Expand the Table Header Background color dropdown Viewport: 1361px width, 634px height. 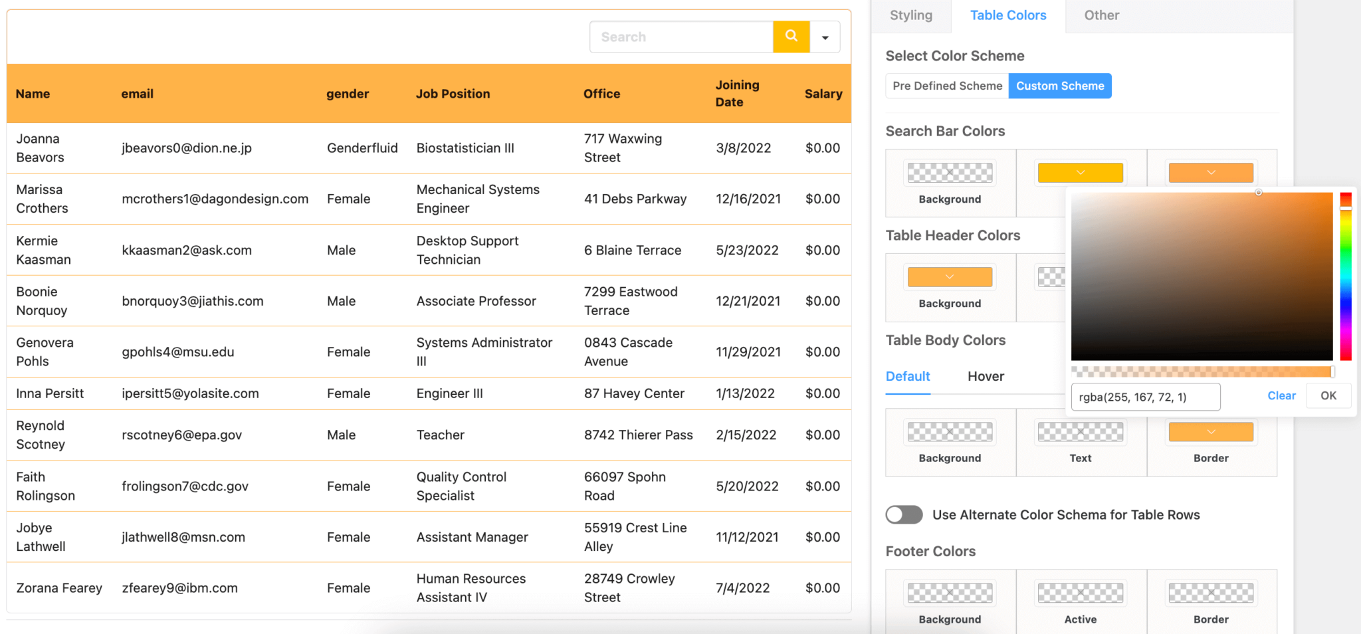click(x=950, y=277)
